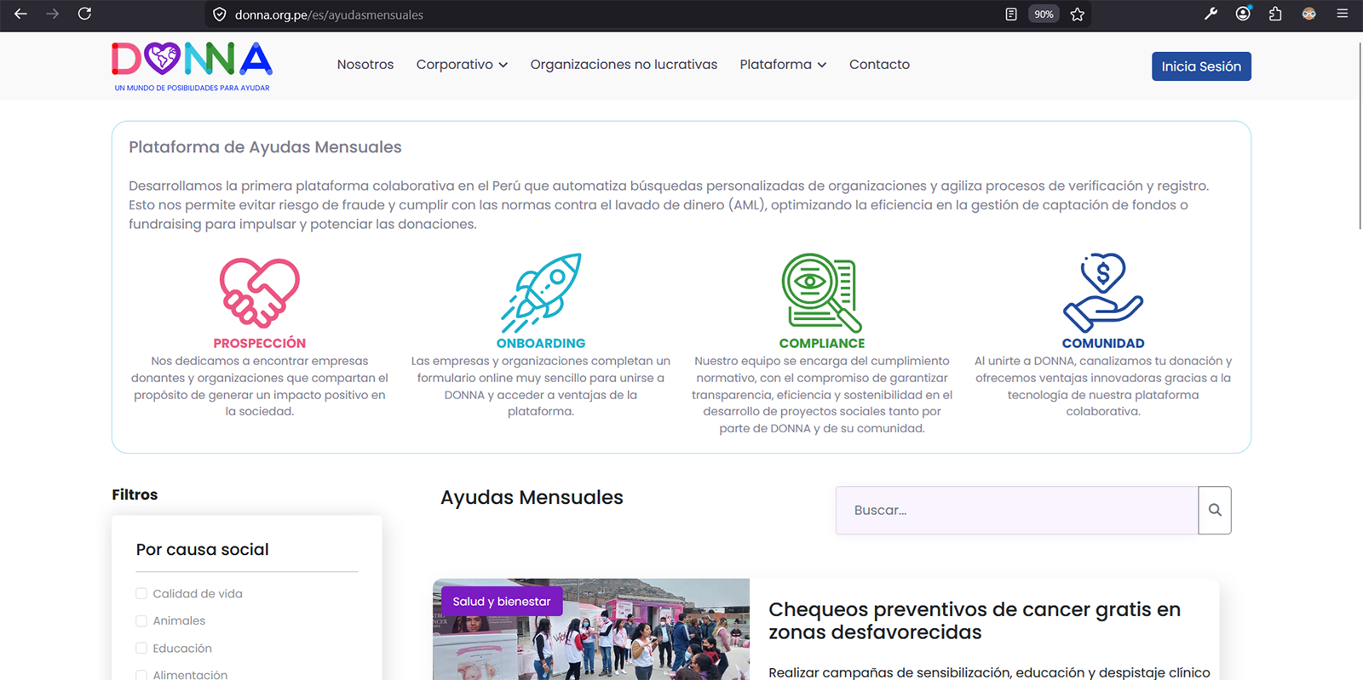Click the Prospección heart handshake icon
This screenshot has height=680, width=1363.
(x=260, y=293)
